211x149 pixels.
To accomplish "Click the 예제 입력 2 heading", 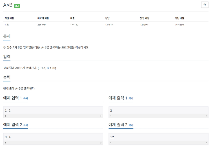I will coord(12,124).
